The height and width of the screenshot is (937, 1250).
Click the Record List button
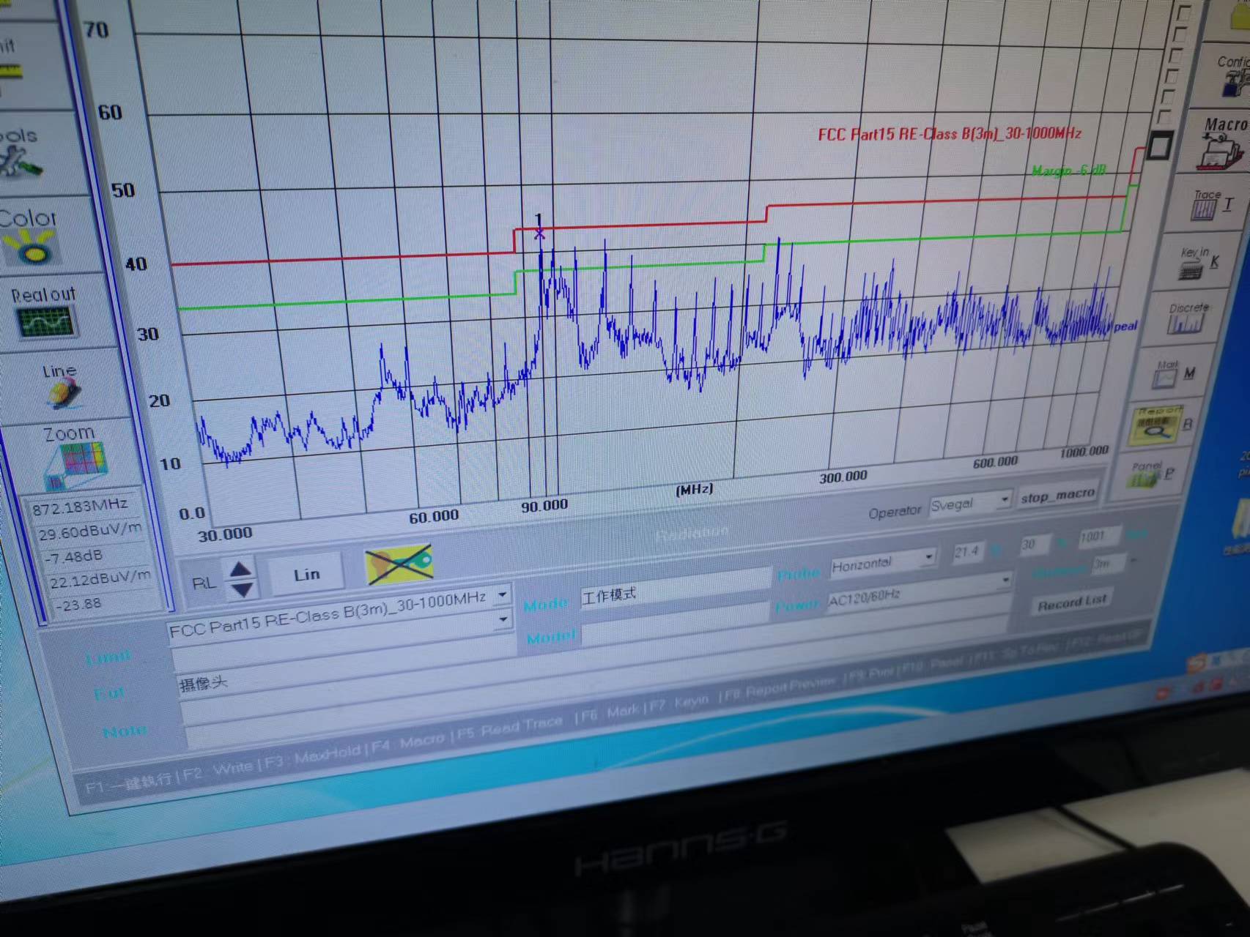(1072, 602)
